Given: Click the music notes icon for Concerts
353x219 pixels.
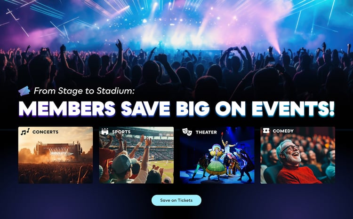Looking at the screenshot, I should 25,132.
